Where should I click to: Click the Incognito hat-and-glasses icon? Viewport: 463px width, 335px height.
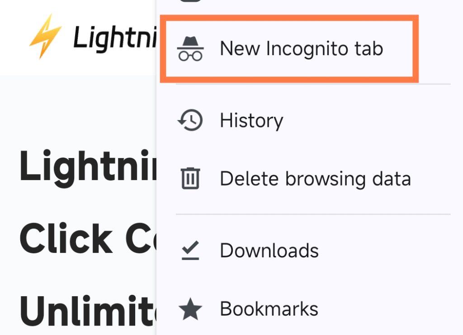(190, 49)
